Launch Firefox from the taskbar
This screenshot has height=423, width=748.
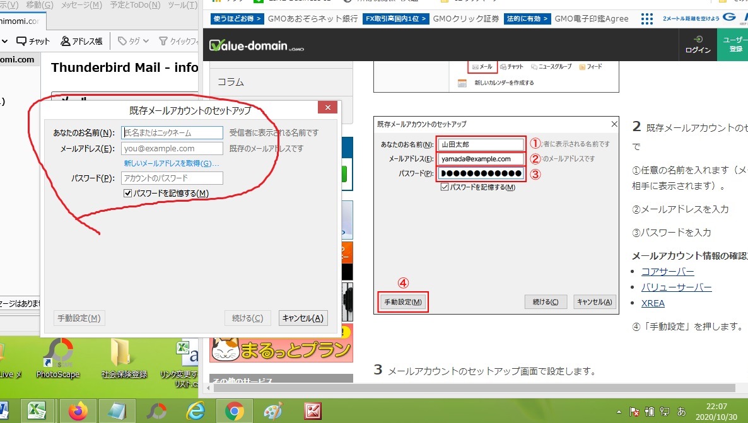coord(78,412)
